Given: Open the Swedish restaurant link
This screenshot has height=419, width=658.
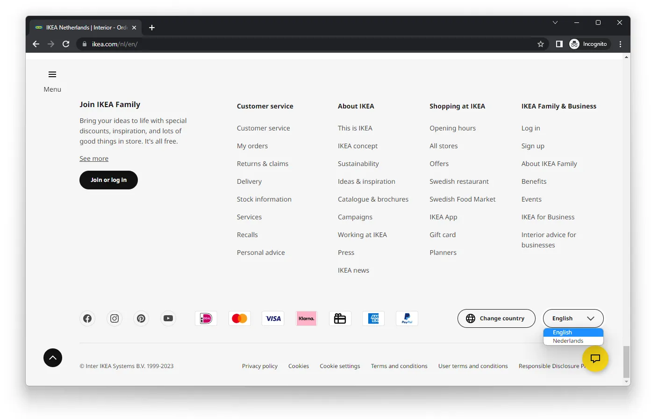Looking at the screenshot, I should point(459,181).
